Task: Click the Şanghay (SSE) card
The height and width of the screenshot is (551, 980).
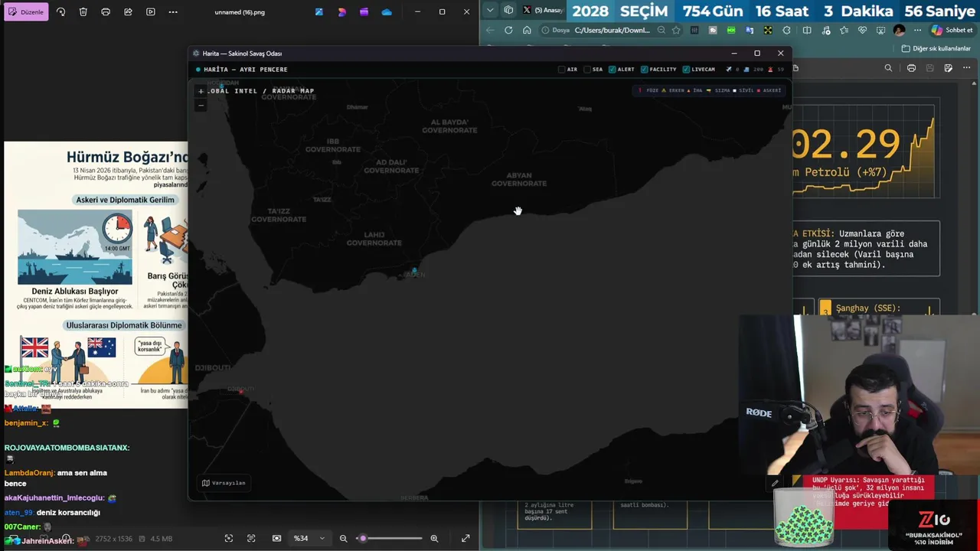Action: [880, 308]
